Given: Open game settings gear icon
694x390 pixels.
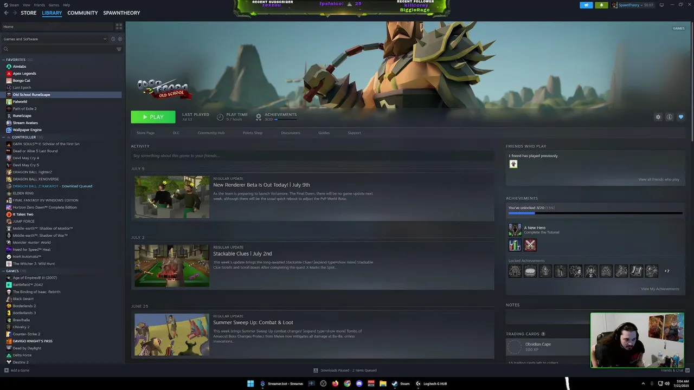Looking at the screenshot, I should point(658,117).
